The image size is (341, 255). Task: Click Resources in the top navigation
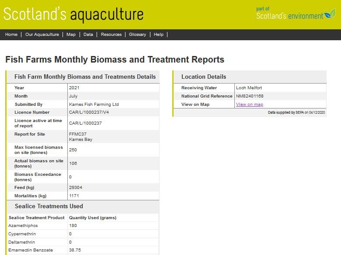[x=111, y=35]
